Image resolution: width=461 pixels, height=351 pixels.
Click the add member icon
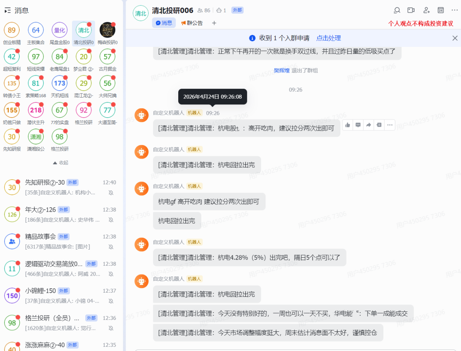[426, 10]
